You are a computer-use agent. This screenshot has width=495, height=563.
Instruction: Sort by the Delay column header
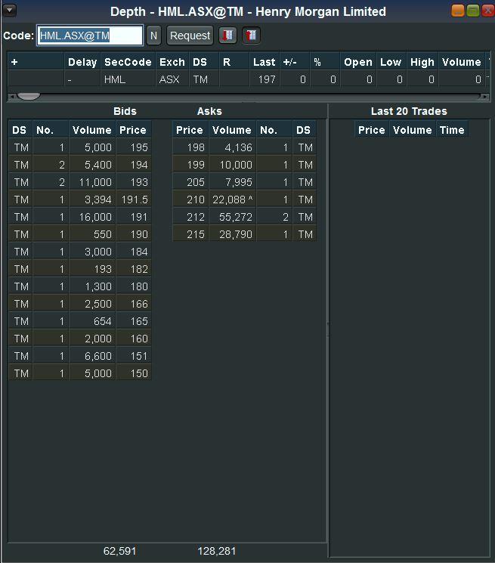pos(82,62)
